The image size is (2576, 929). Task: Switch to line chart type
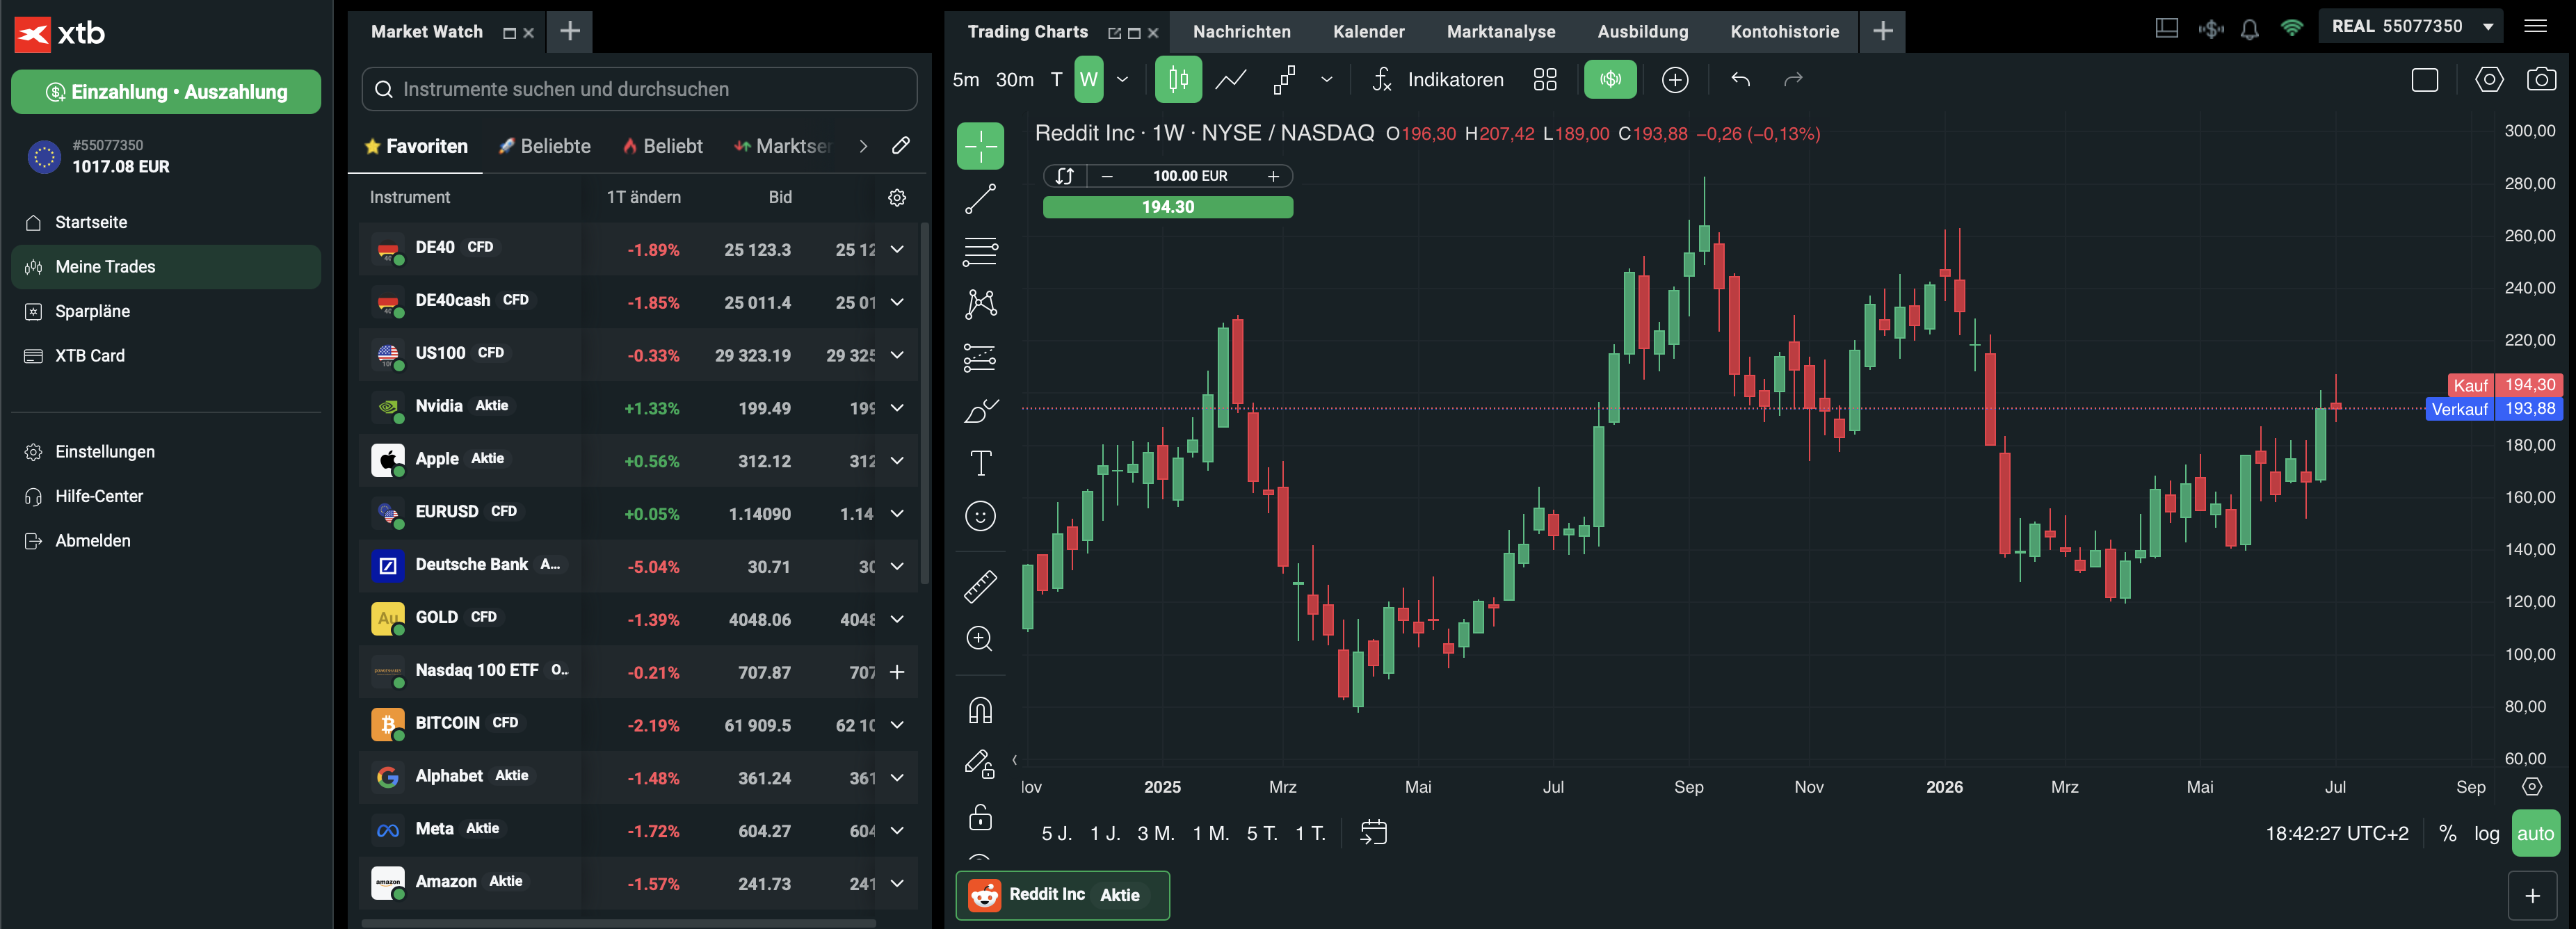tap(1231, 80)
